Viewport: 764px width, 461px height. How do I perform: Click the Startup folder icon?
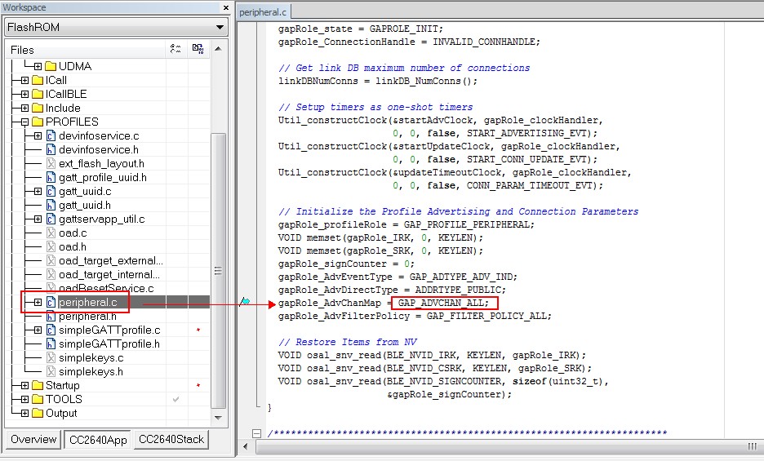coord(38,386)
